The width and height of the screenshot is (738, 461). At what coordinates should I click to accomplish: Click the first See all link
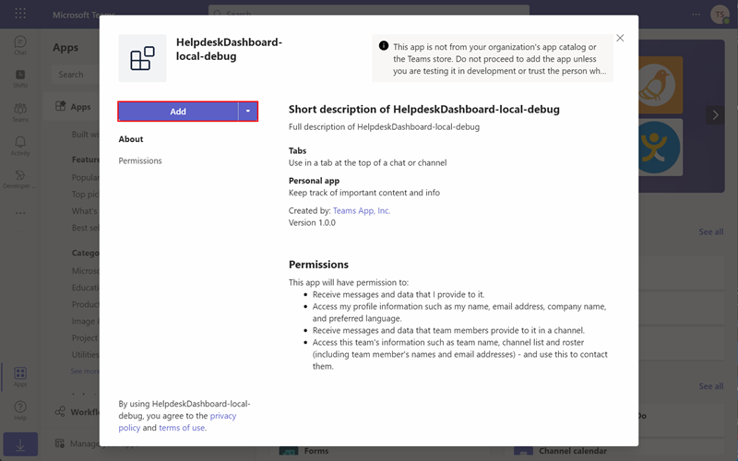[710, 232]
